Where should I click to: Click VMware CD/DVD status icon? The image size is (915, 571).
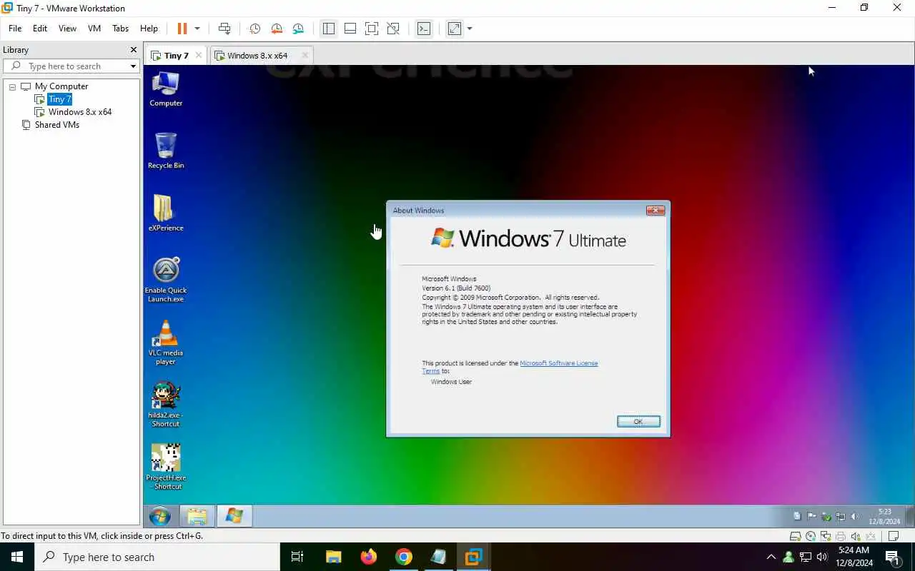tap(810, 536)
